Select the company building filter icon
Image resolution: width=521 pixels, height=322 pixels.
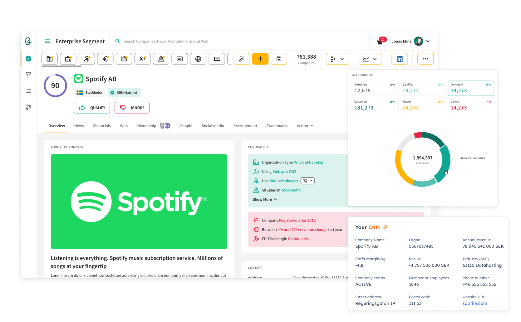coord(50,59)
